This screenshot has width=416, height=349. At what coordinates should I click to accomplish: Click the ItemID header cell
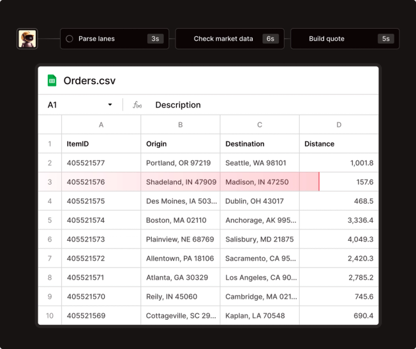(101, 144)
